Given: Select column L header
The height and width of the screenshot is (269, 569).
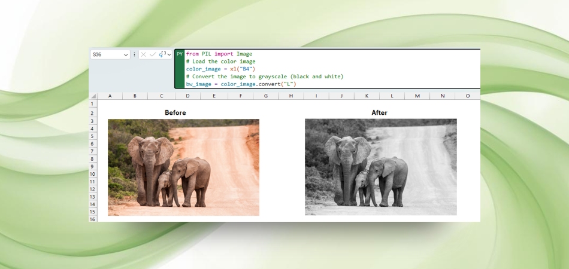Looking at the screenshot, I should tap(392, 96).
